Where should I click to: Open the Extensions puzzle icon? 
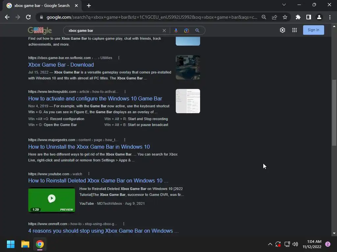tap(298, 17)
